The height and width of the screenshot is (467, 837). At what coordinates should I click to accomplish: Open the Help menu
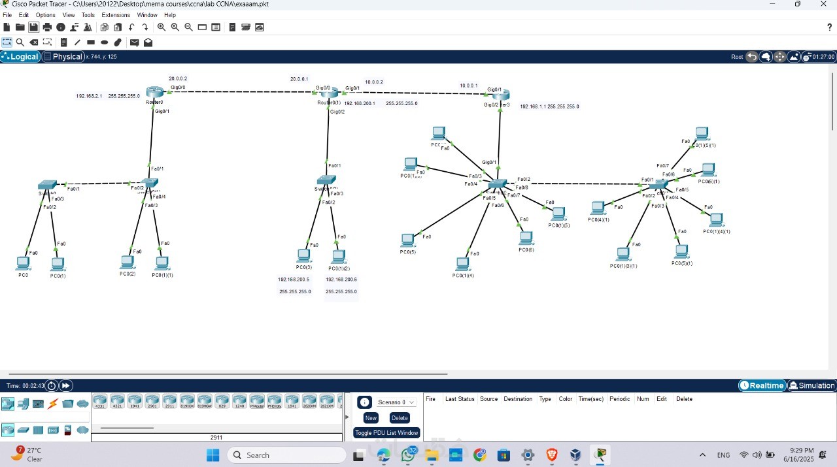(x=170, y=15)
